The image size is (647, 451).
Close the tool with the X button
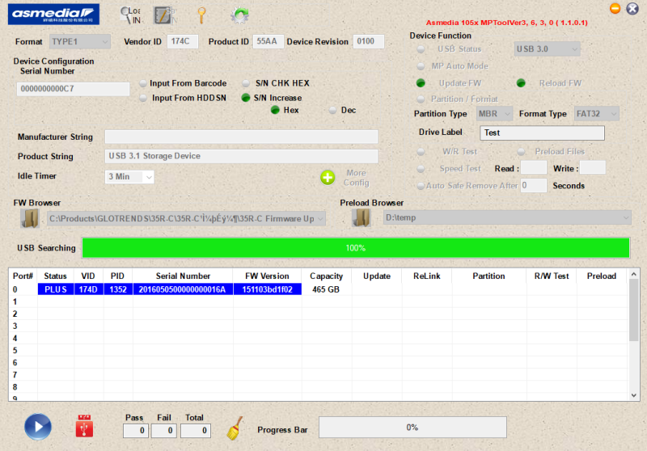[632, 8]
